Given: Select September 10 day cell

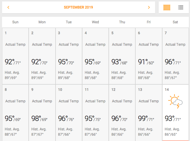Looking at the screenshot, I should 69,113.
